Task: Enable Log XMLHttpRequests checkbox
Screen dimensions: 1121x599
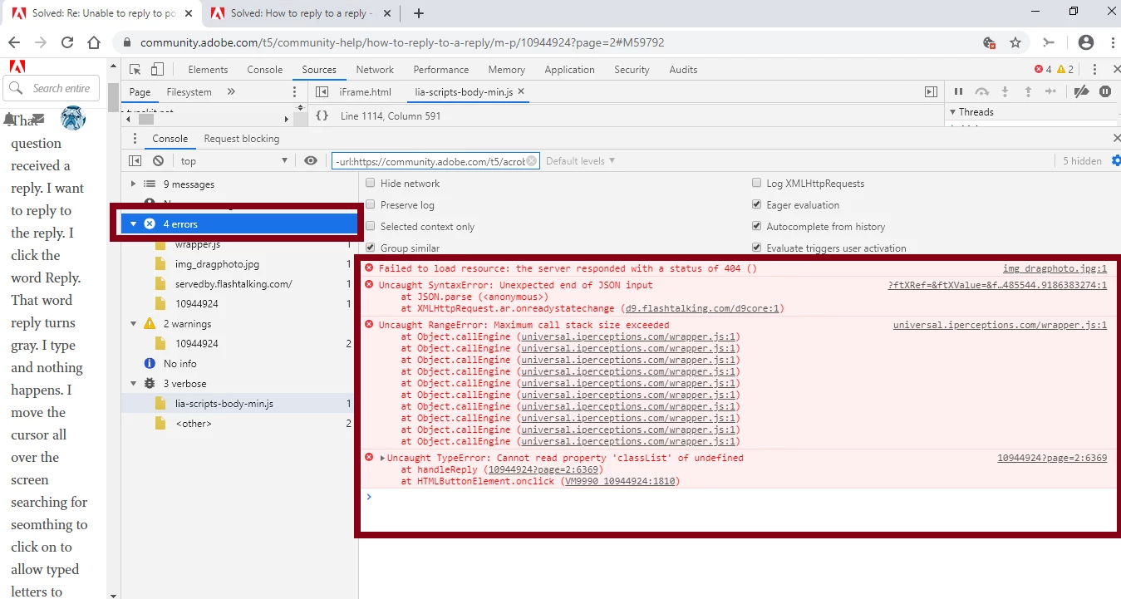Action: [x=757, y=184]
